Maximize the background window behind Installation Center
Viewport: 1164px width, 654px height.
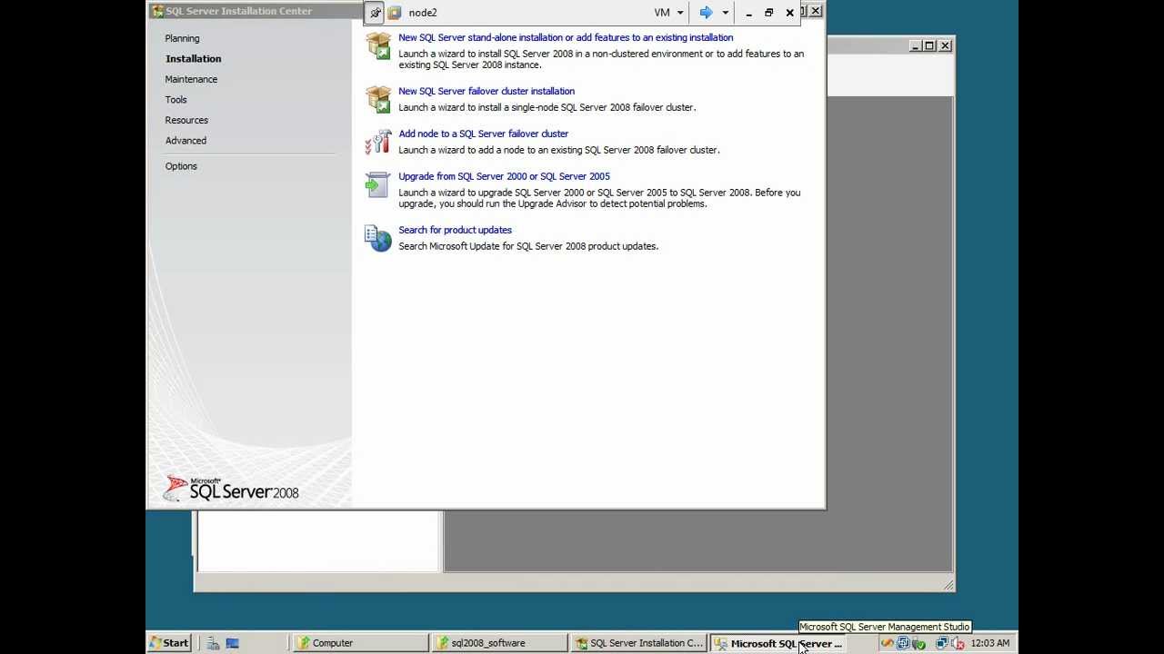pos(929,45)
